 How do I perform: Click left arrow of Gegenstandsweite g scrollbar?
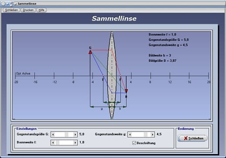130,134
